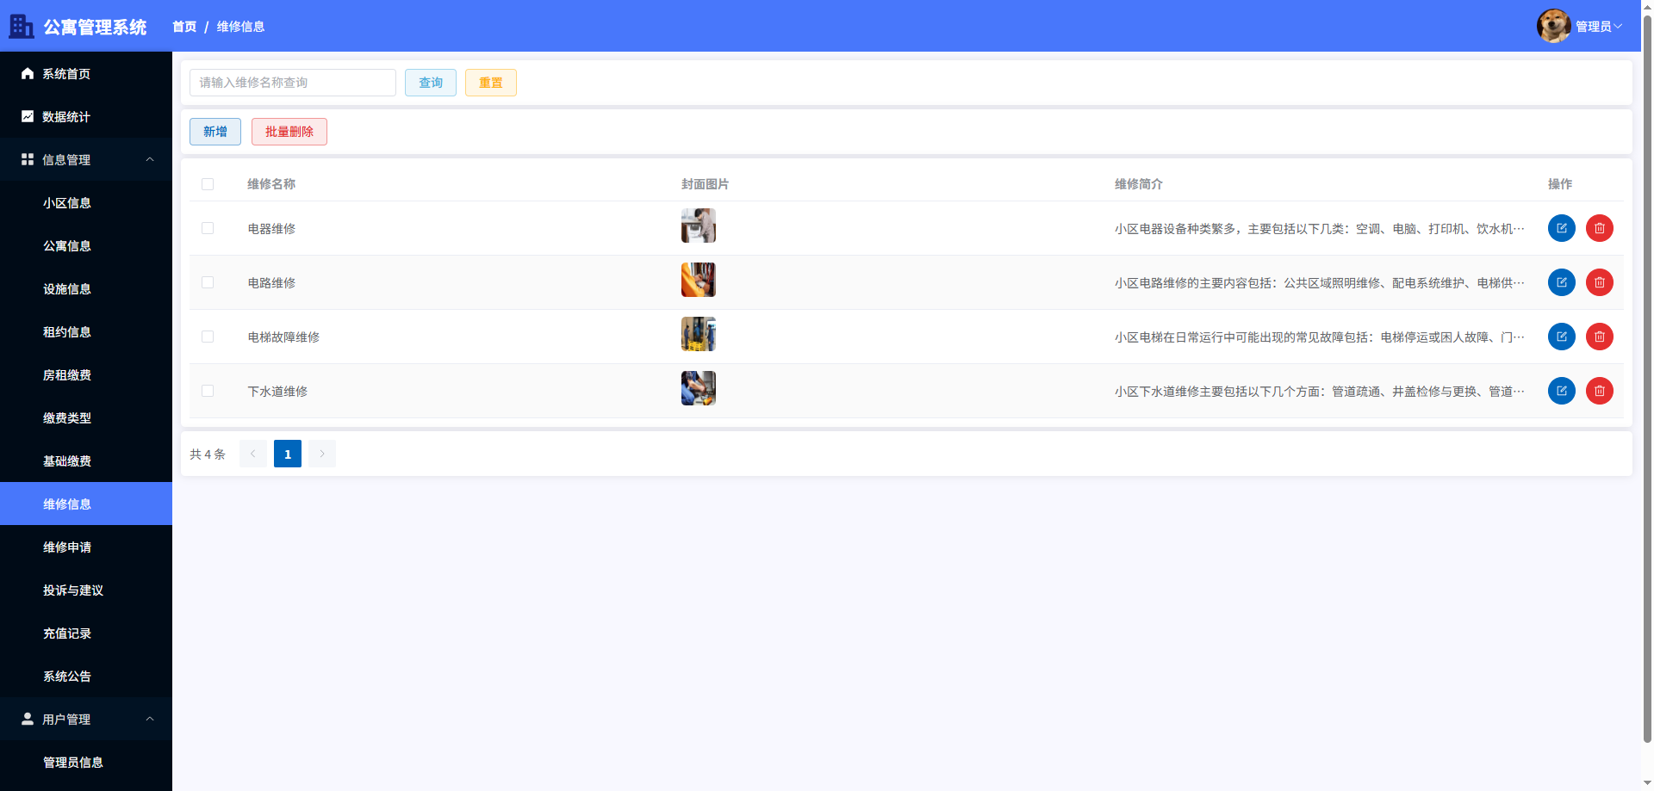Open 房租缴费 menu item
This screenshot has width=1654, height=791.
point(86,374)
